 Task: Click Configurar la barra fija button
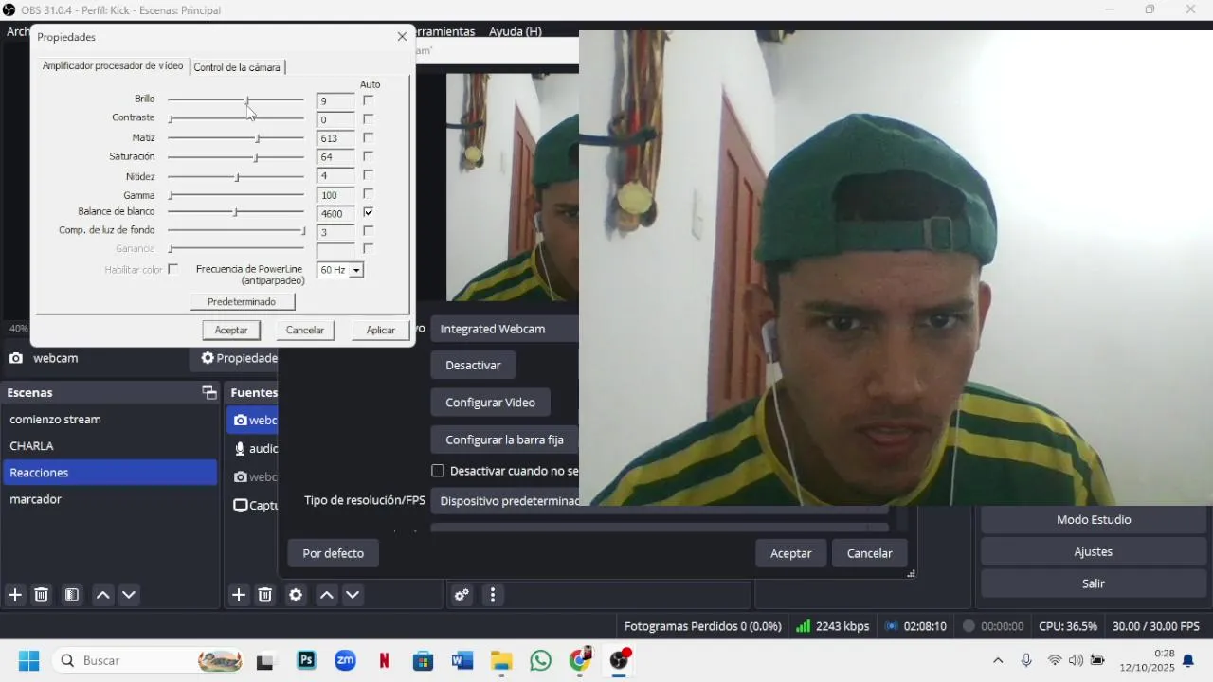coord(504,440)
